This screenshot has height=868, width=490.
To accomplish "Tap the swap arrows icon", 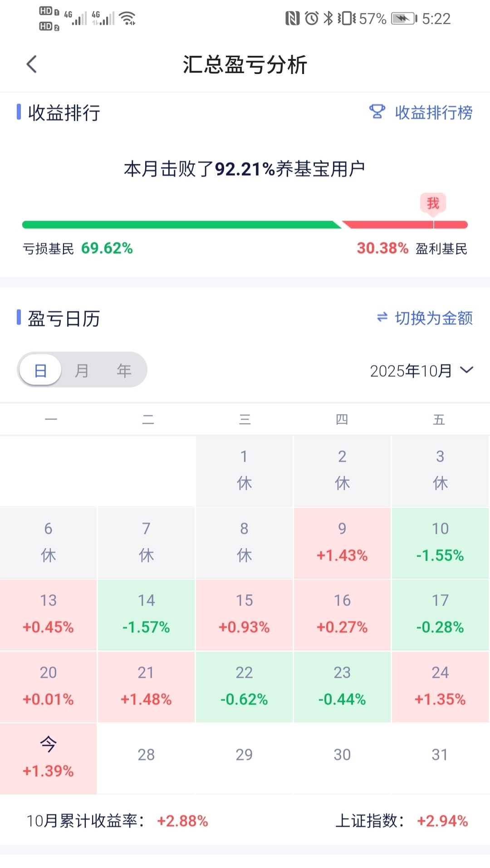I will (382, 317).
